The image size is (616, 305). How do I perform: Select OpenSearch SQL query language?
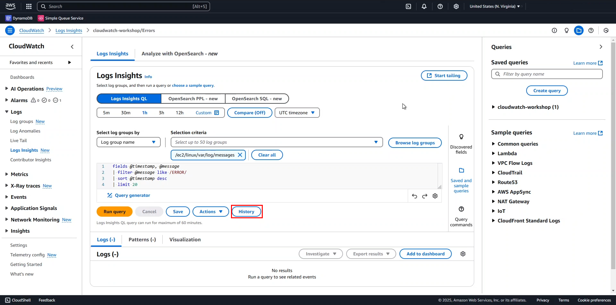(x=257, y=99)
